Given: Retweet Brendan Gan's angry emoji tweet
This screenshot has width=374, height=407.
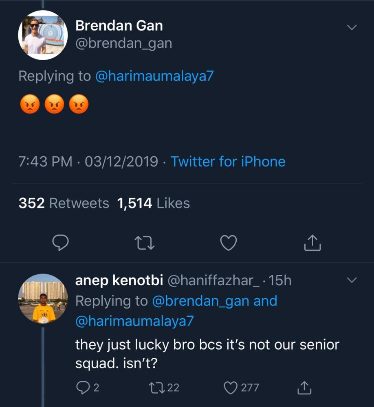Looking at the screenshot, I should point(145,243).
